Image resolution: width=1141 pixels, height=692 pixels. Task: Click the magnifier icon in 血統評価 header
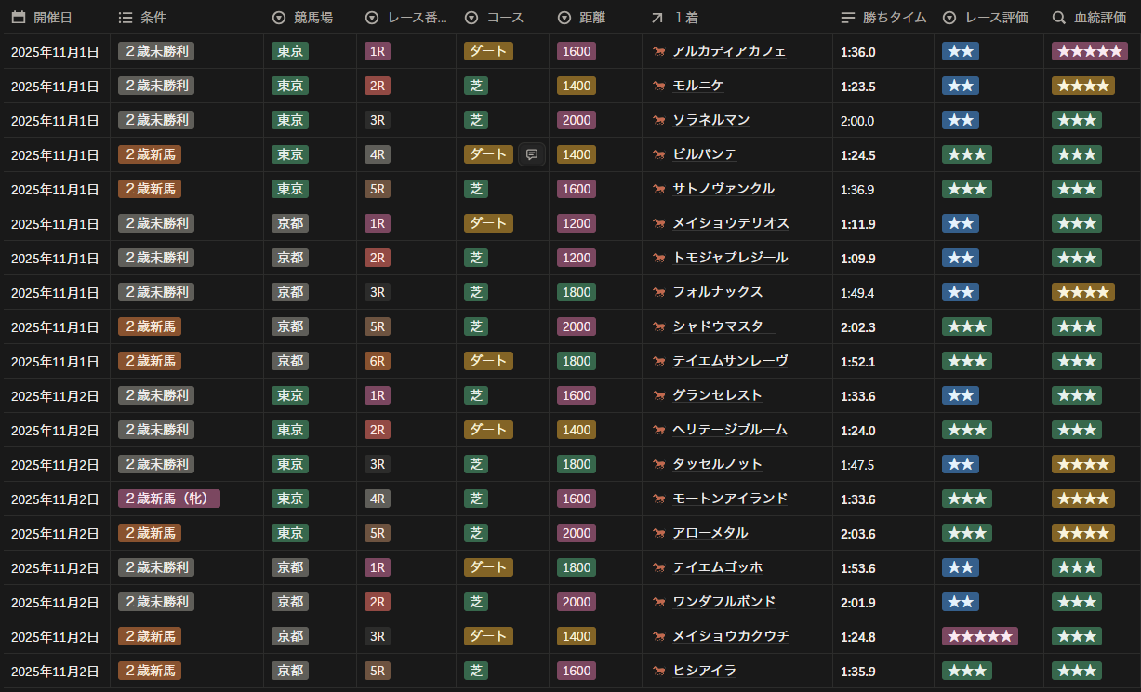point(1058,18)
